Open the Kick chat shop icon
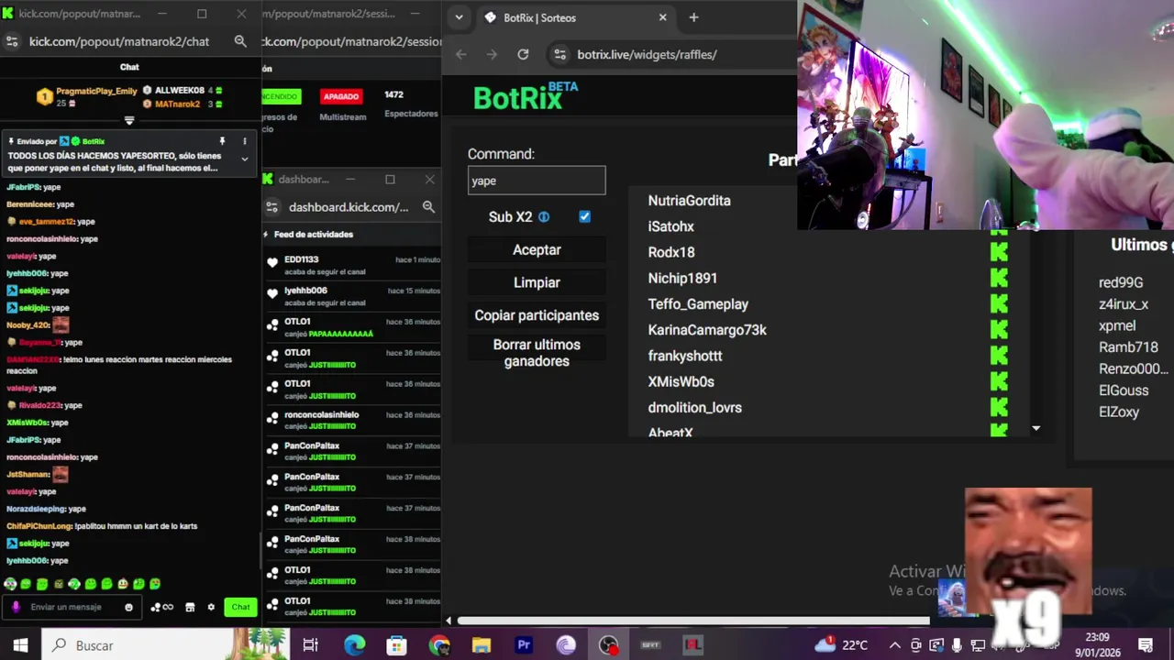Screen dimensions: 1174x660 click(x=190, y=607)
